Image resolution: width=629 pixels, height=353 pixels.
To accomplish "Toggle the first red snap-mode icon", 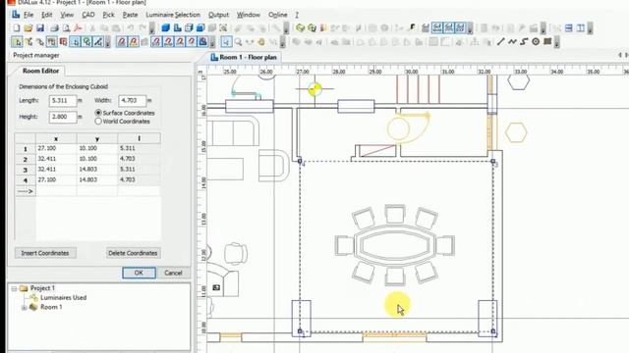I will pos(122,41).
